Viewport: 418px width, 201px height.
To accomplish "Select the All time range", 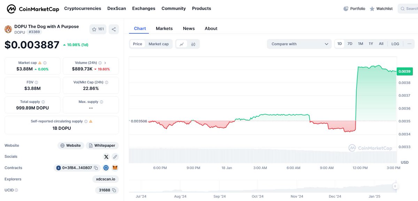I will (381, 44).
